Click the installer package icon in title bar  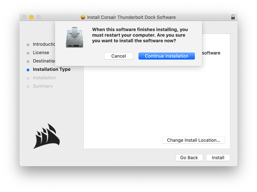[x=83, y=17]
